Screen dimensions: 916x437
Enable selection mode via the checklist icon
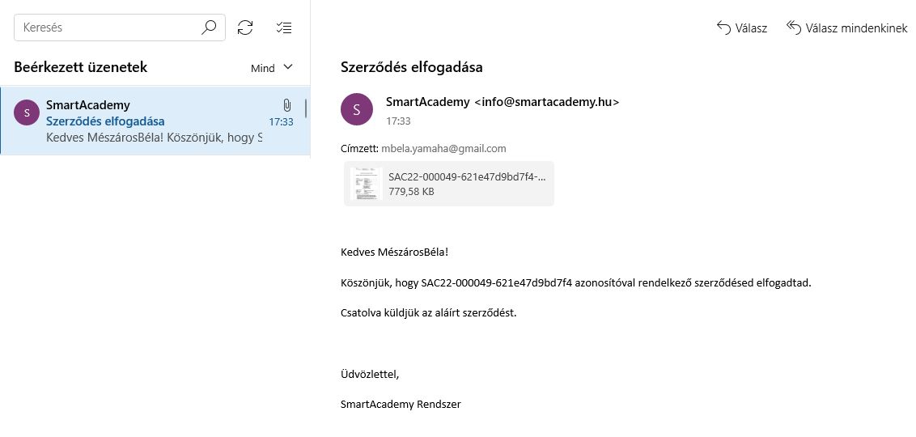coord(283,28)
